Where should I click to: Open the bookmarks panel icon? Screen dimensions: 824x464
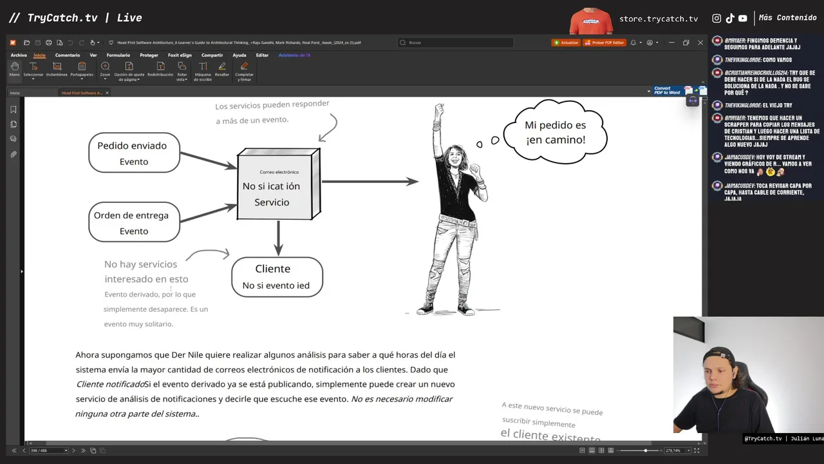coord(14,110)
